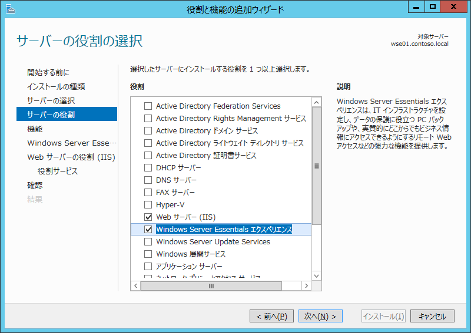This screenshot has height=333, width=471.
Task: Open Web サーバーの役割 (IIS) step
Action: pyautogui.click(x=71, y=157)
